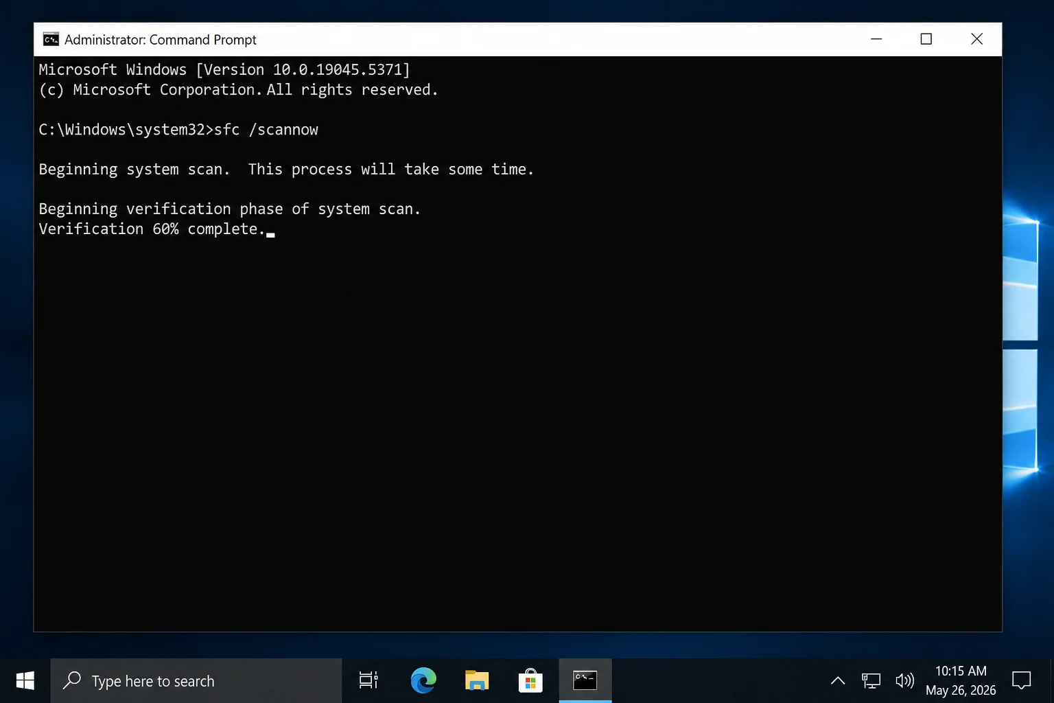
Task: Close the Administrator: Command Prompt window
Action: 976,39
